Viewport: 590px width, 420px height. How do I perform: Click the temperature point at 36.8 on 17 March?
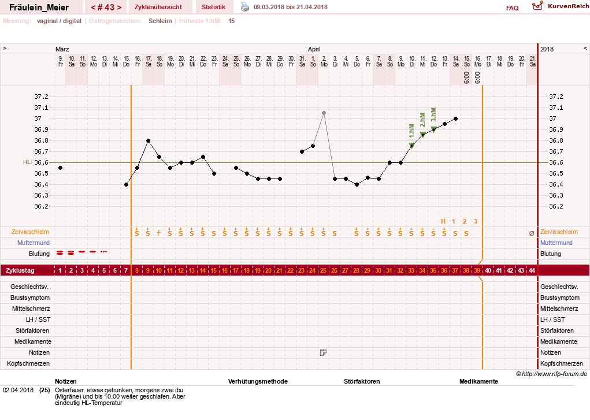[x=149, y=141]
